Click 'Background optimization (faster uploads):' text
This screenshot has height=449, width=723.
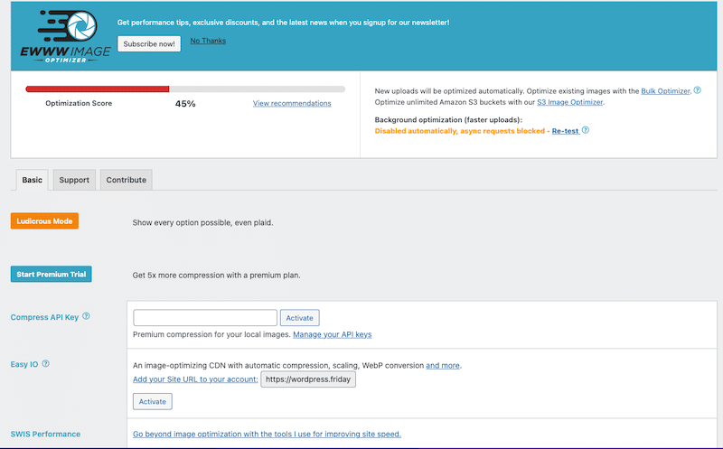pyautogui.click(x=448, y=119)
